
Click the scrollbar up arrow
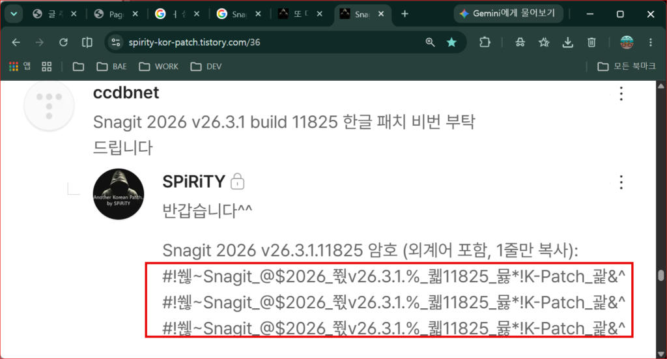(x=660, y=86)
